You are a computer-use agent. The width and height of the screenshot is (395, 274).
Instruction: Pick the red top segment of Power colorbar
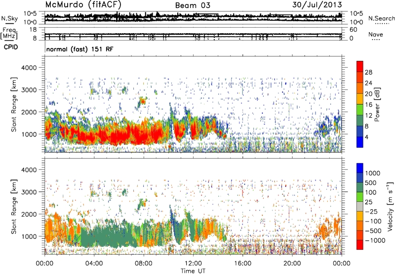click(x=360, y=66)
